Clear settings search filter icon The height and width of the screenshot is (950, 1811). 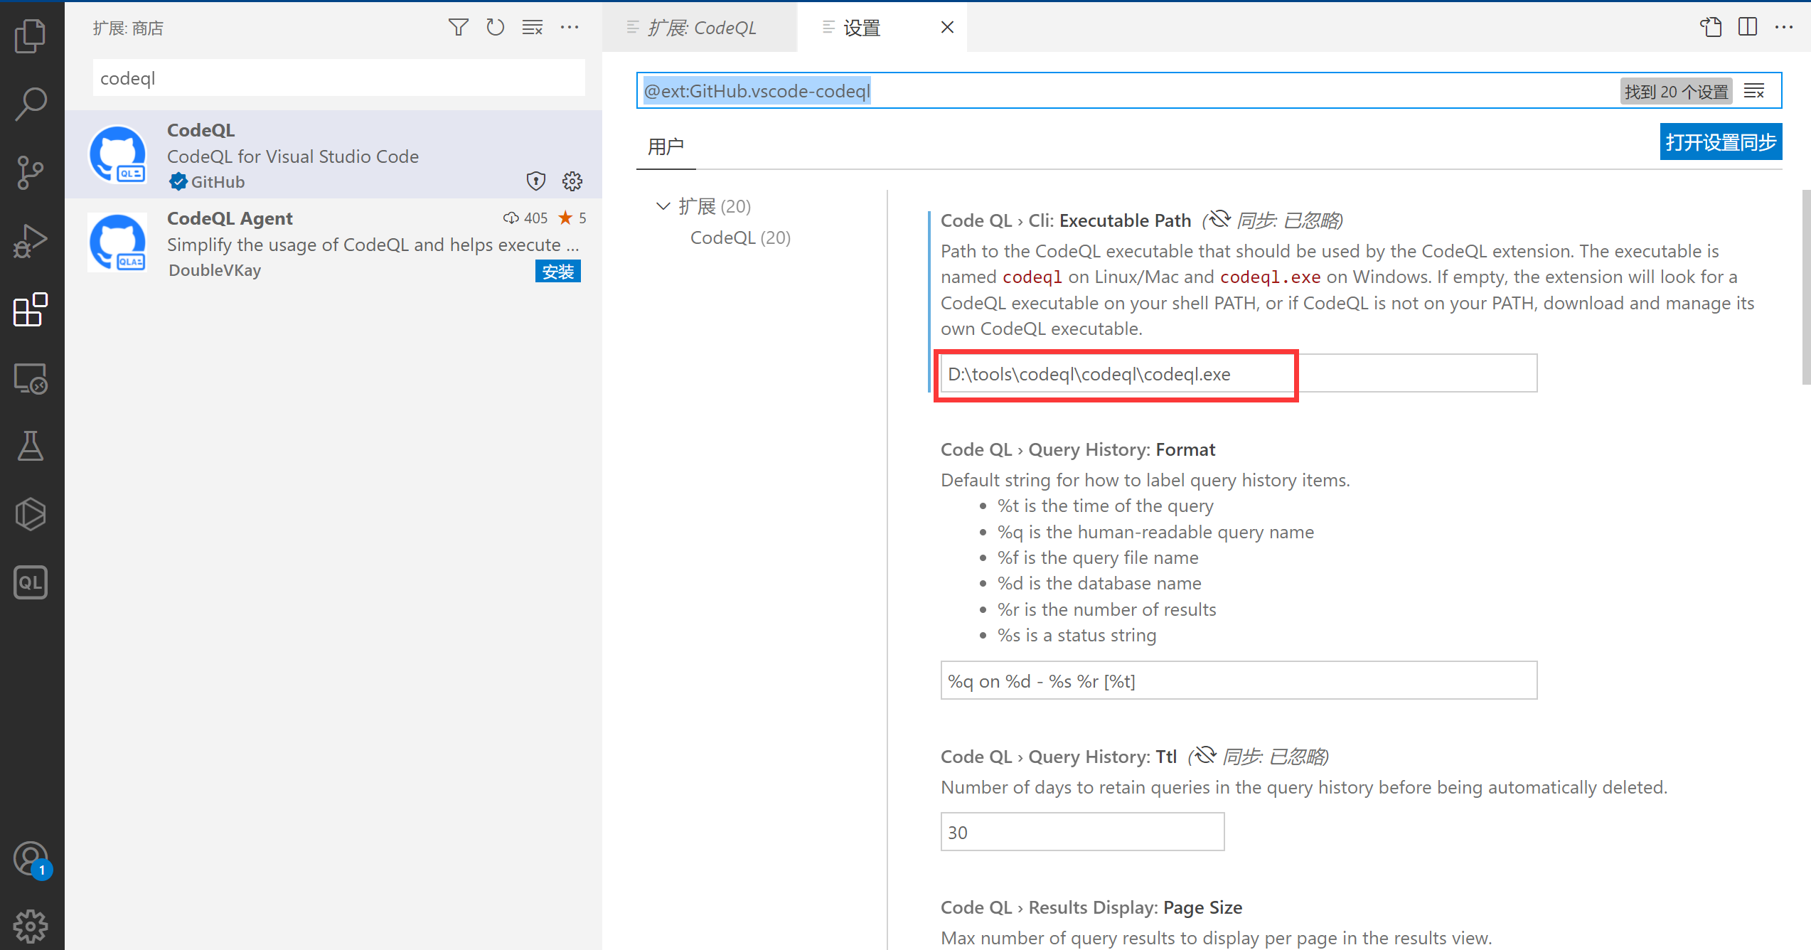[1754, 91]
